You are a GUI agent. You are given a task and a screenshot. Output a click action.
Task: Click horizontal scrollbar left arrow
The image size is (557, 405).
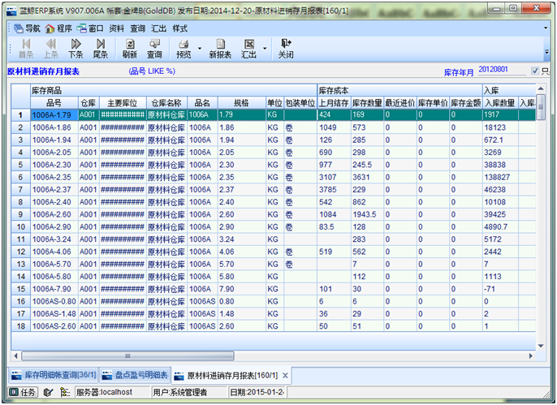tap(15, 355)
